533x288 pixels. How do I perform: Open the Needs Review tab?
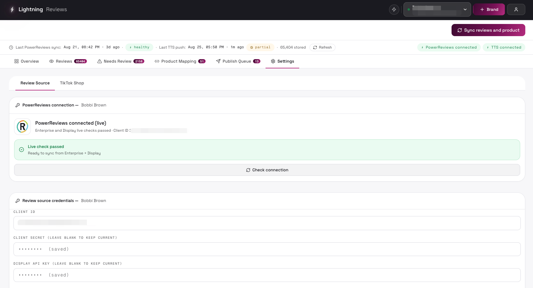coord(121,61)
